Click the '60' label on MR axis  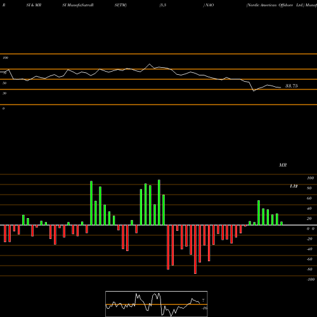[x=309, y=198]
